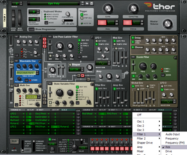Save patch using the floppy disk icon
This screenshot has height=155, width=187.
[91, 3]
